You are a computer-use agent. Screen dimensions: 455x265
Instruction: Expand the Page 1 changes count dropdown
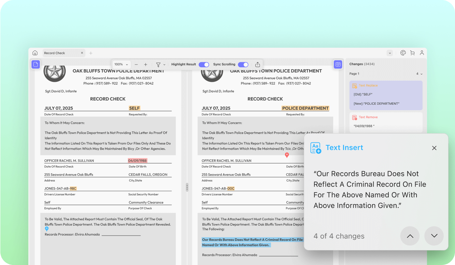pyautogui.click(x=420, y=74)
